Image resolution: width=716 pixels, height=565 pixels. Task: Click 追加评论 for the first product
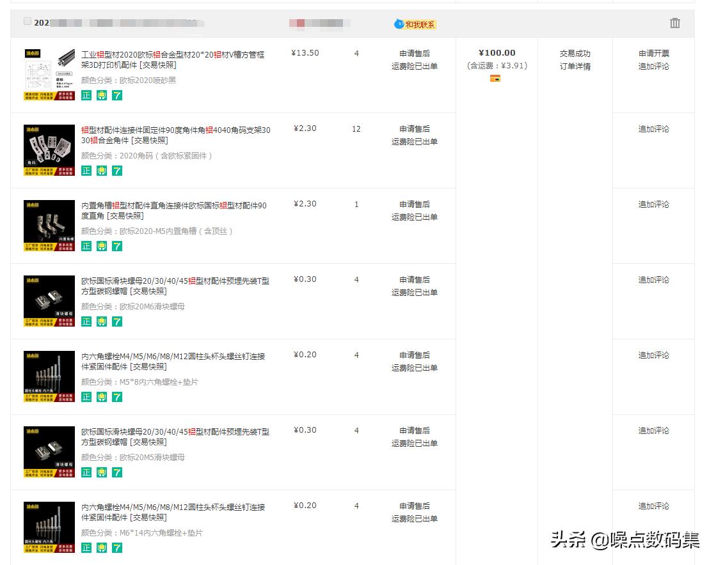pyautogui.click(x=653, y=66)
